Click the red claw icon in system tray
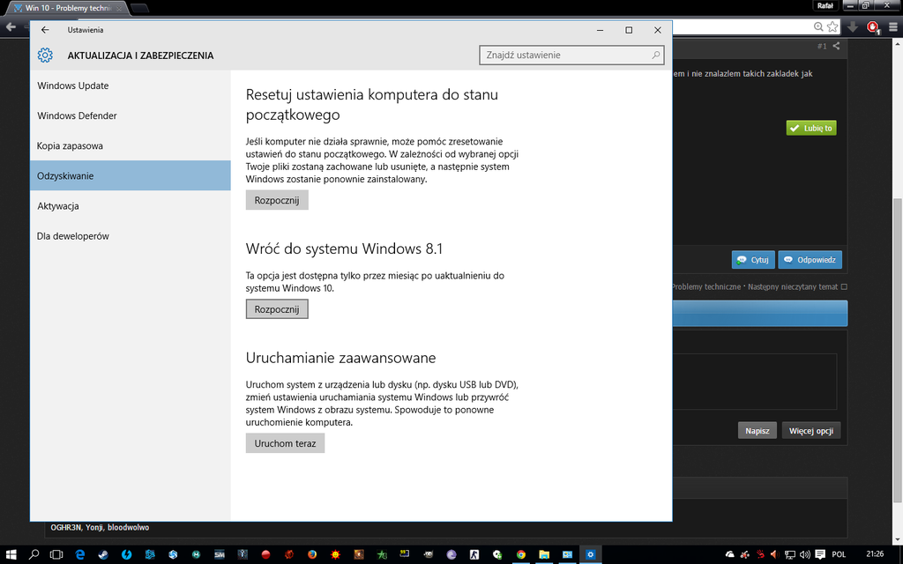Image resolution: width=903 pixels, height=564 pixels. (760, 555)
